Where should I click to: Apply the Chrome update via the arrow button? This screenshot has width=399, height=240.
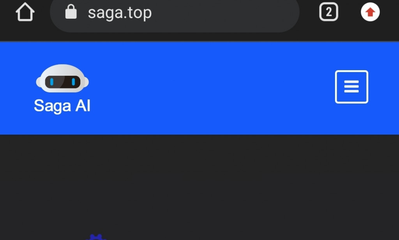369,12
